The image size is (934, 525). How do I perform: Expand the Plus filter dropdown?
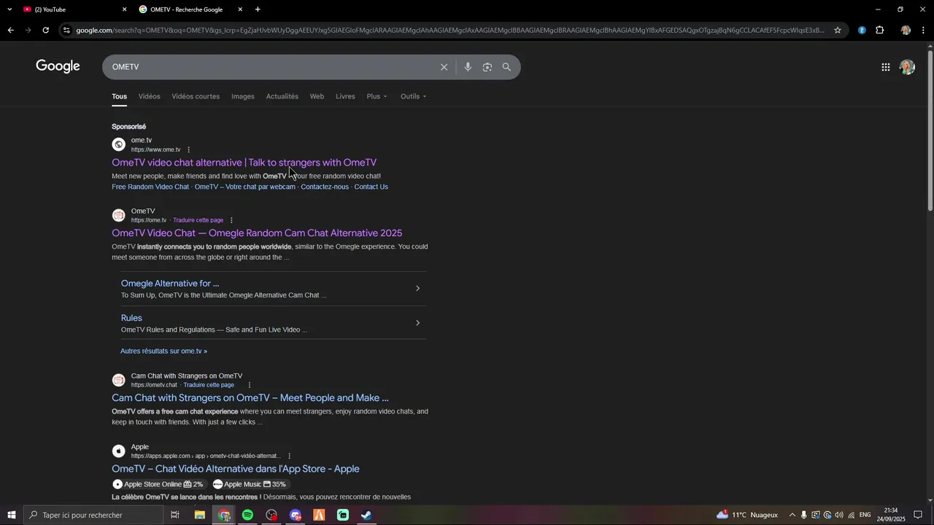(377, 96)
